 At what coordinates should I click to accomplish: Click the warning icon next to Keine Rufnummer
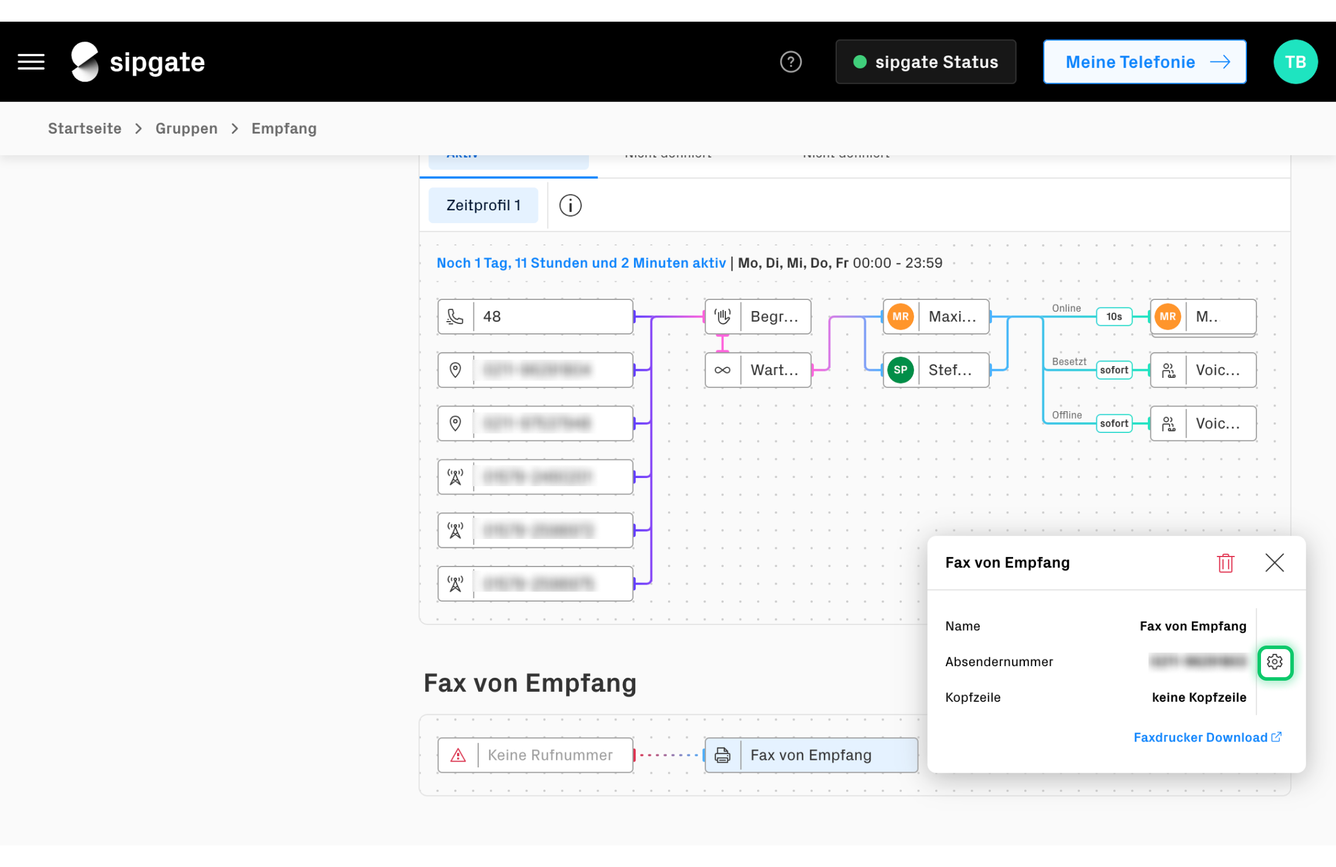click(458, 755)
